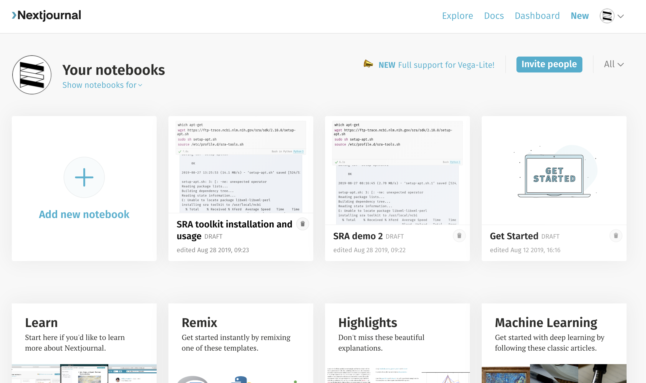Open SRA toolkit installation notebook preview
Screen dimensions: 646x383
(241, 165)
